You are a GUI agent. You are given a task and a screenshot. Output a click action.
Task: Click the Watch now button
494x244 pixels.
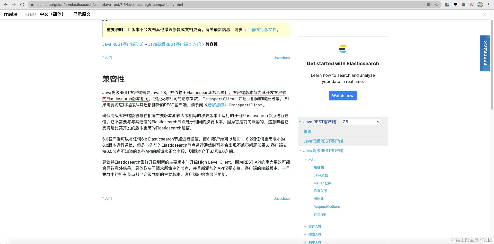(x=343, y=96)
